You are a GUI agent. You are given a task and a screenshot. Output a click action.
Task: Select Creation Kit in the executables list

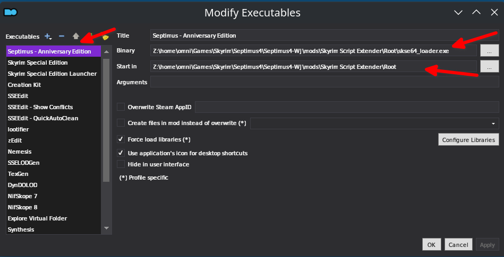[x=24, y=85]
